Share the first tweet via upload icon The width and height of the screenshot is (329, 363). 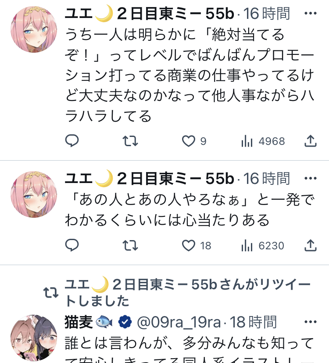tap(310, 141)
